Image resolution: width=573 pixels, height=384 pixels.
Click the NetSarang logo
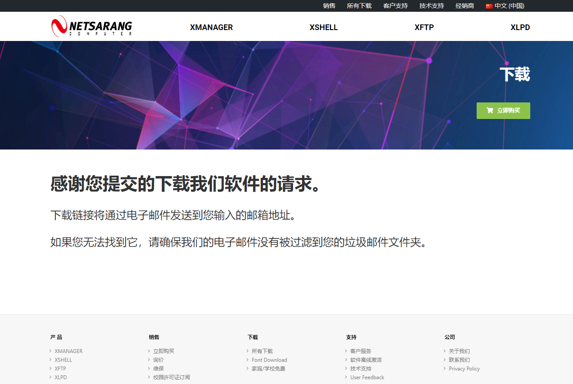tap(91, 26)
